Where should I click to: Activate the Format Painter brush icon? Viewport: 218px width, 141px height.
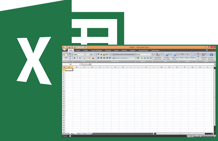click(70, 59)
